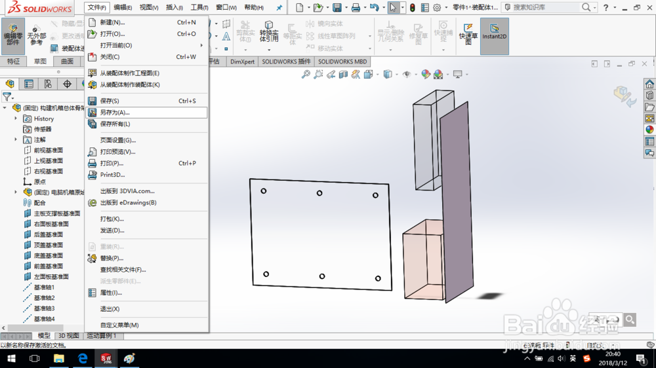The image size is (656, 368).
Task: Open the 编辑(E) menu
Action: (123, 7)
